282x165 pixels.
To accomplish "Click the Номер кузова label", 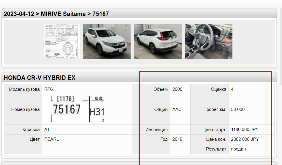I will [x=25, y=109].
